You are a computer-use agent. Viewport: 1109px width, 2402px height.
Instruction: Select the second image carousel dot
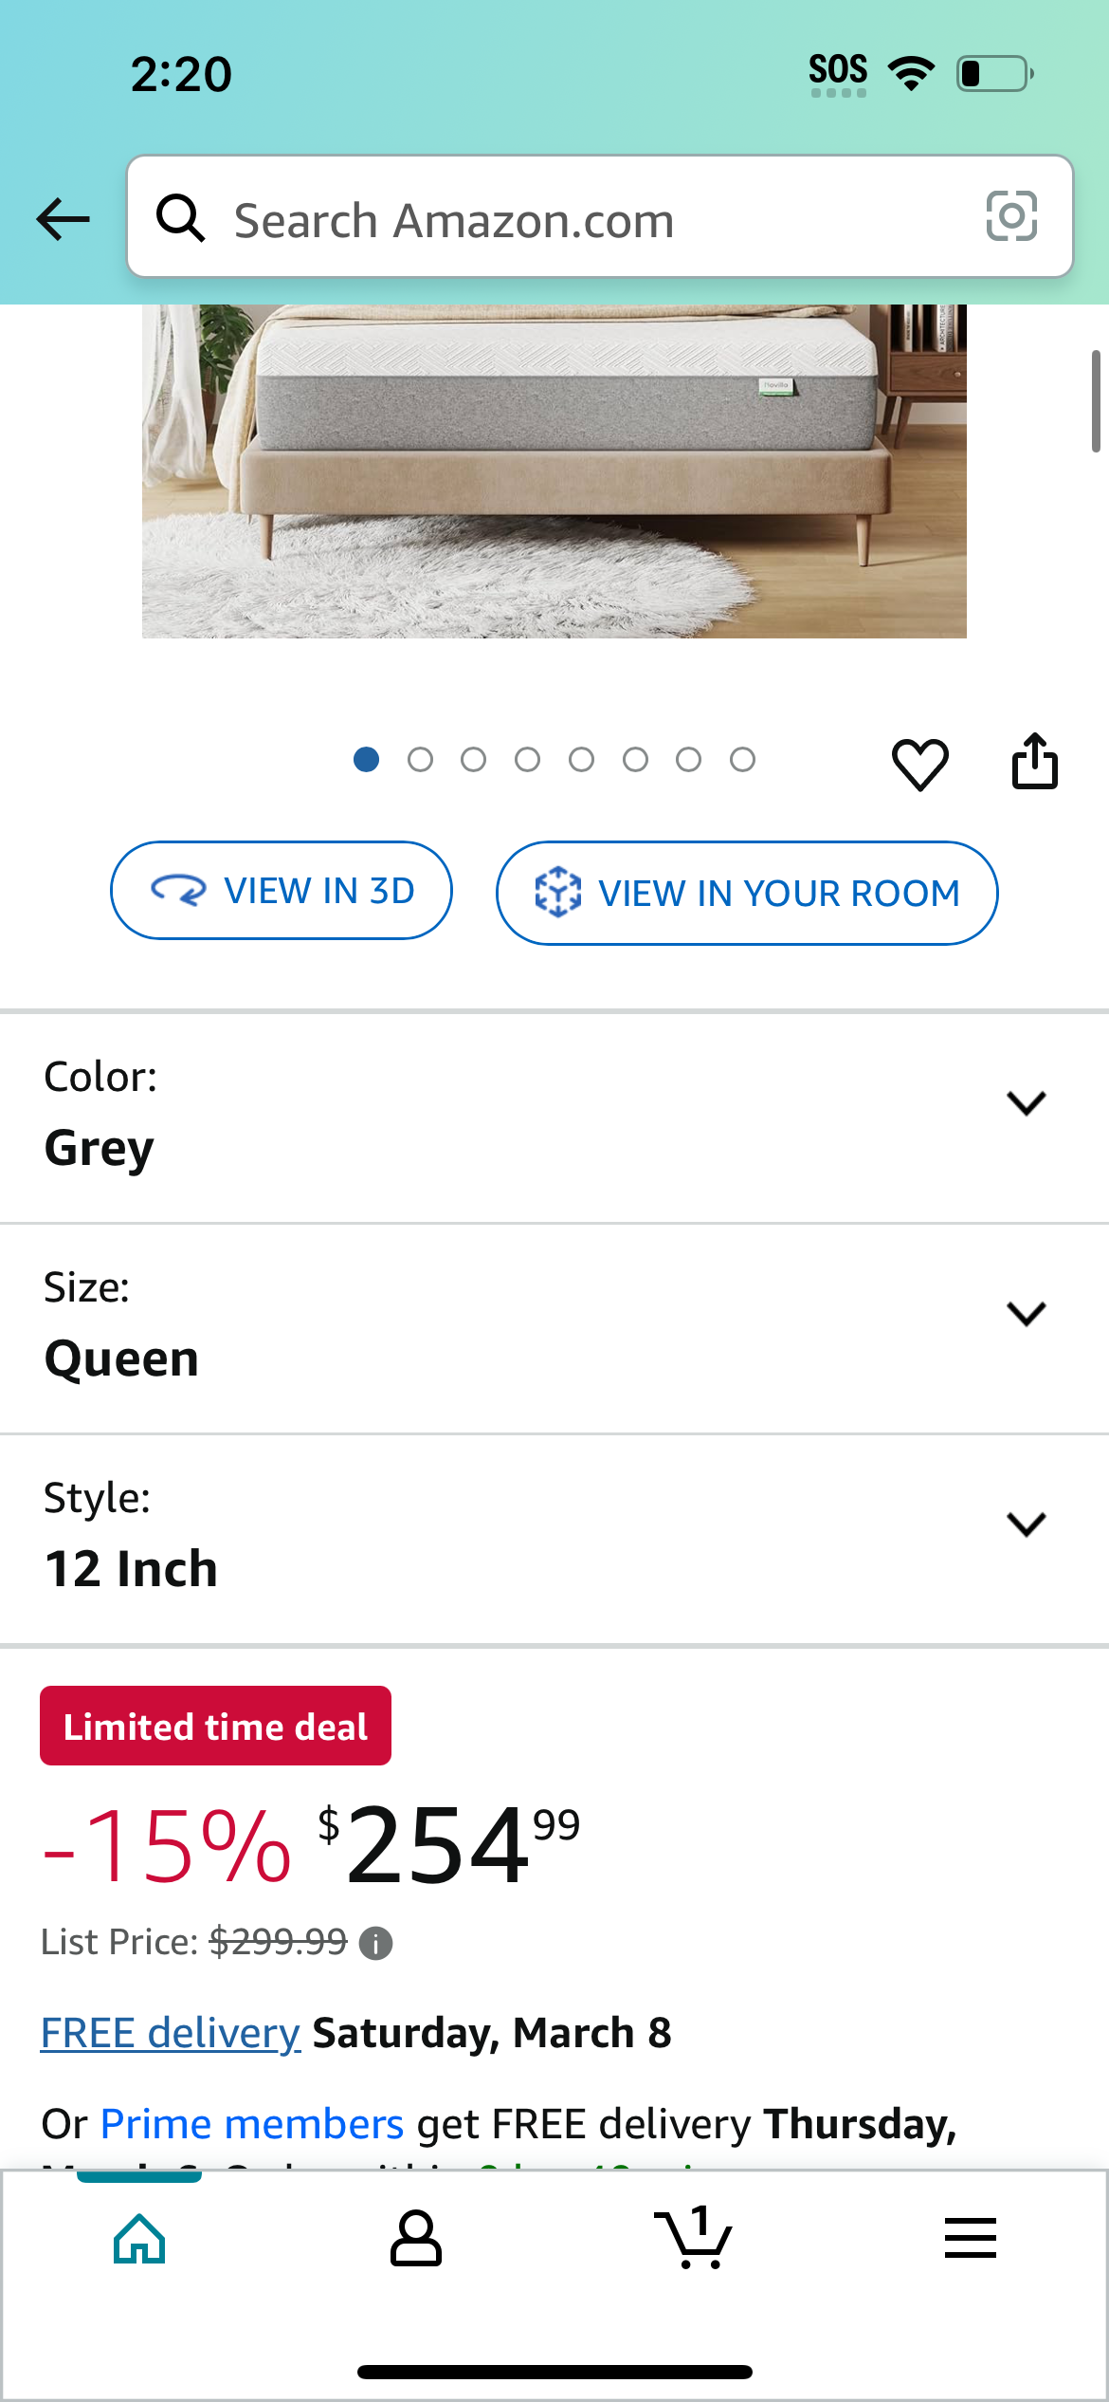point(420,760)
